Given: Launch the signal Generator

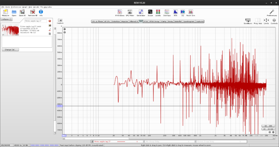Looking at the screenshot, I should (141, 12).
